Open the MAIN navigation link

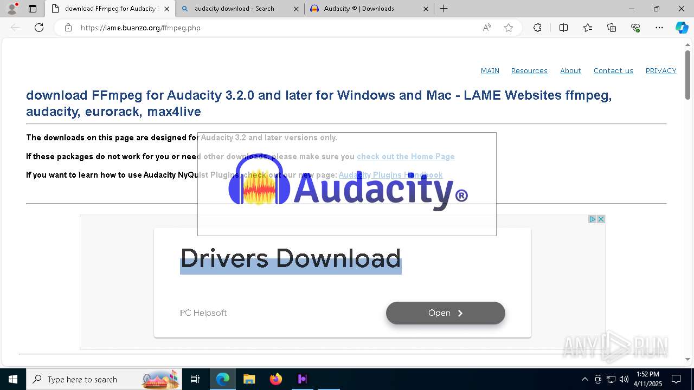490,71
